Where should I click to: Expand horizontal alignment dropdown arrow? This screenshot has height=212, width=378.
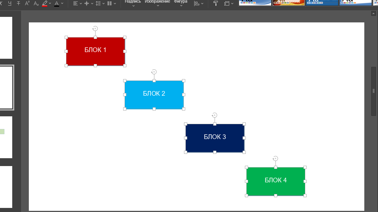(x=81, y=3)
